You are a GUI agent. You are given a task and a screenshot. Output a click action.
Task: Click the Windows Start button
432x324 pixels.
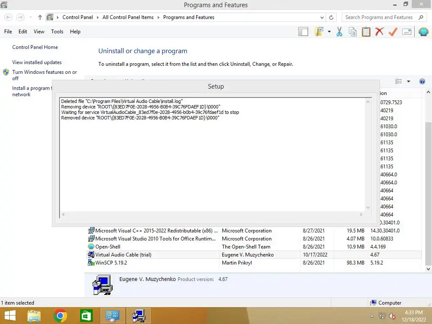pyautogui.click(x=10, y=316)
